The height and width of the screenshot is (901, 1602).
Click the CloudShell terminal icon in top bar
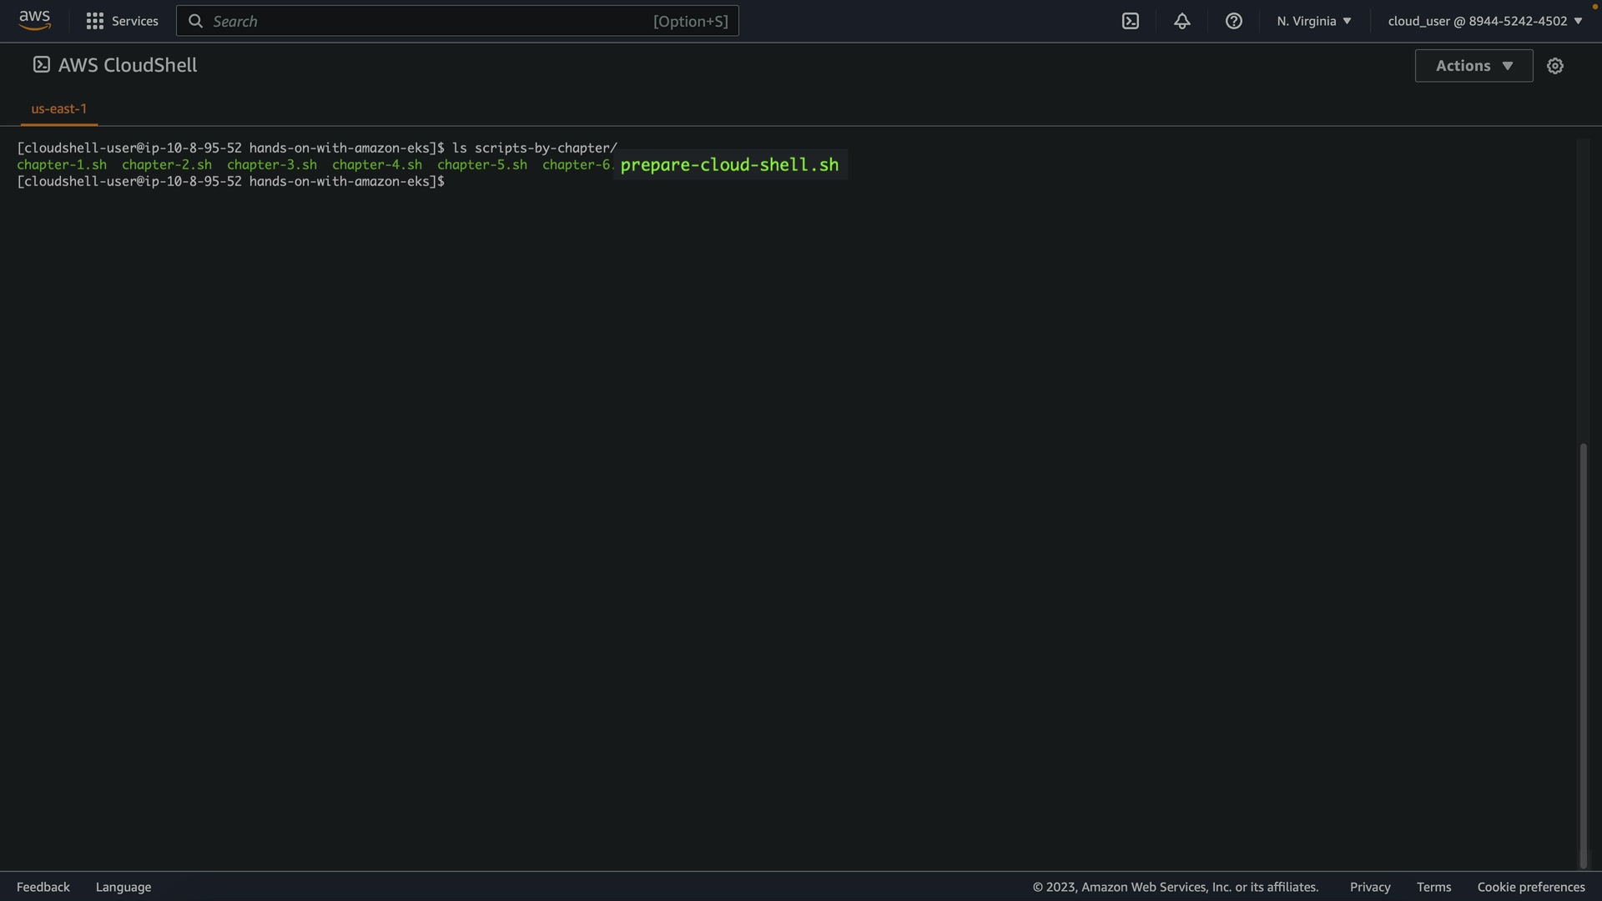[1131, 21]
